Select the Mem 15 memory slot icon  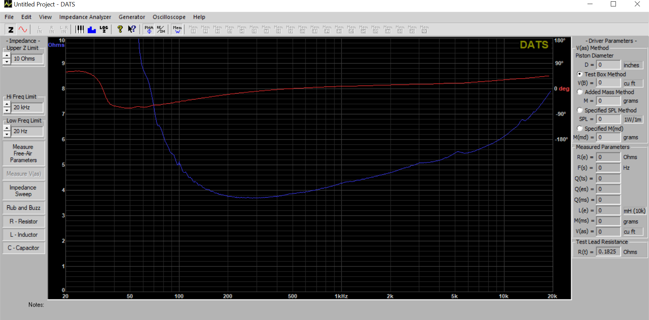(364, 29)
